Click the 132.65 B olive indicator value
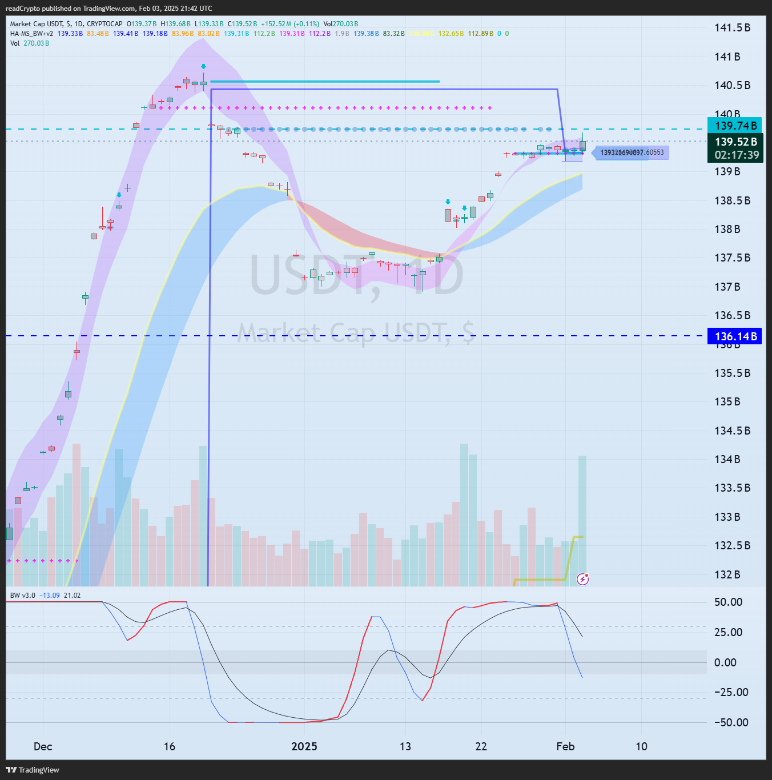 click(x=451, y=34)
